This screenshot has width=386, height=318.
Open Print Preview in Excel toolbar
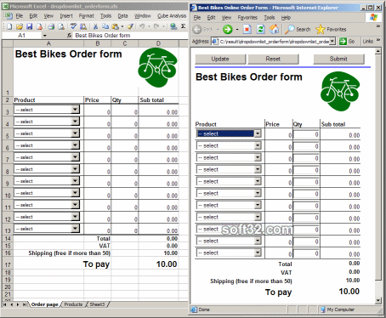61,26
